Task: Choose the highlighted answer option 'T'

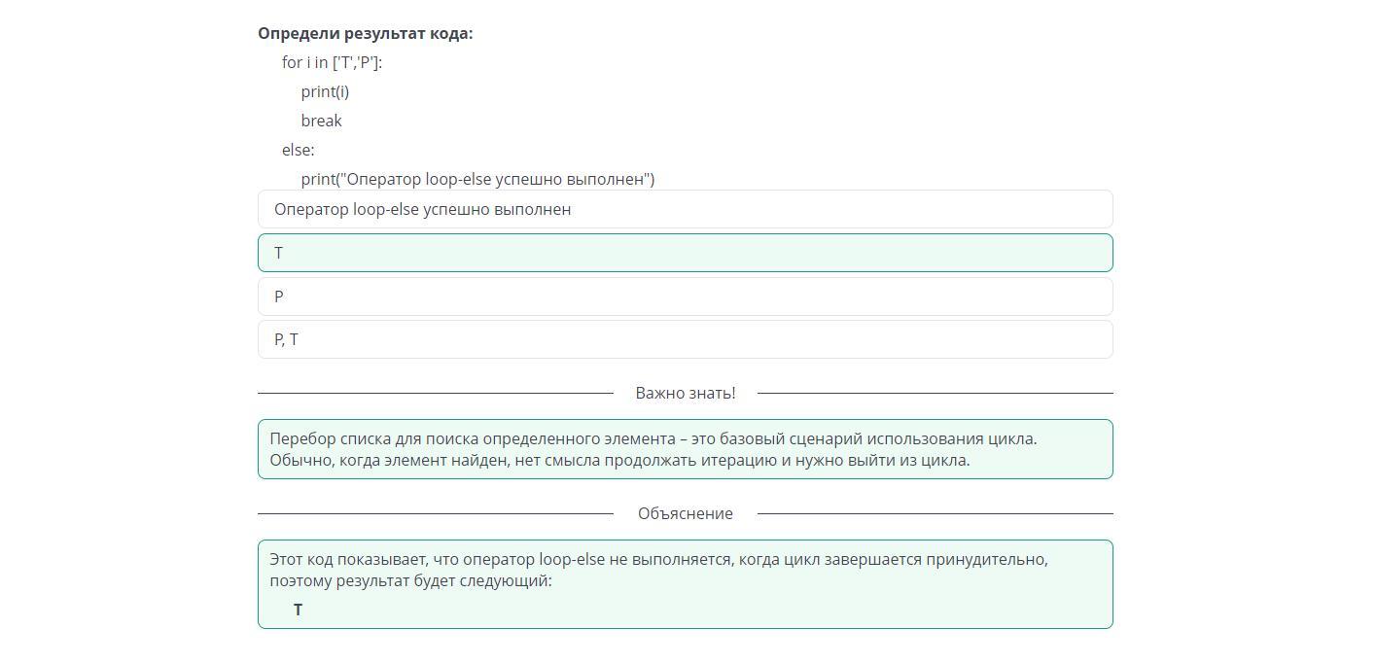Action: pos(685,253)
